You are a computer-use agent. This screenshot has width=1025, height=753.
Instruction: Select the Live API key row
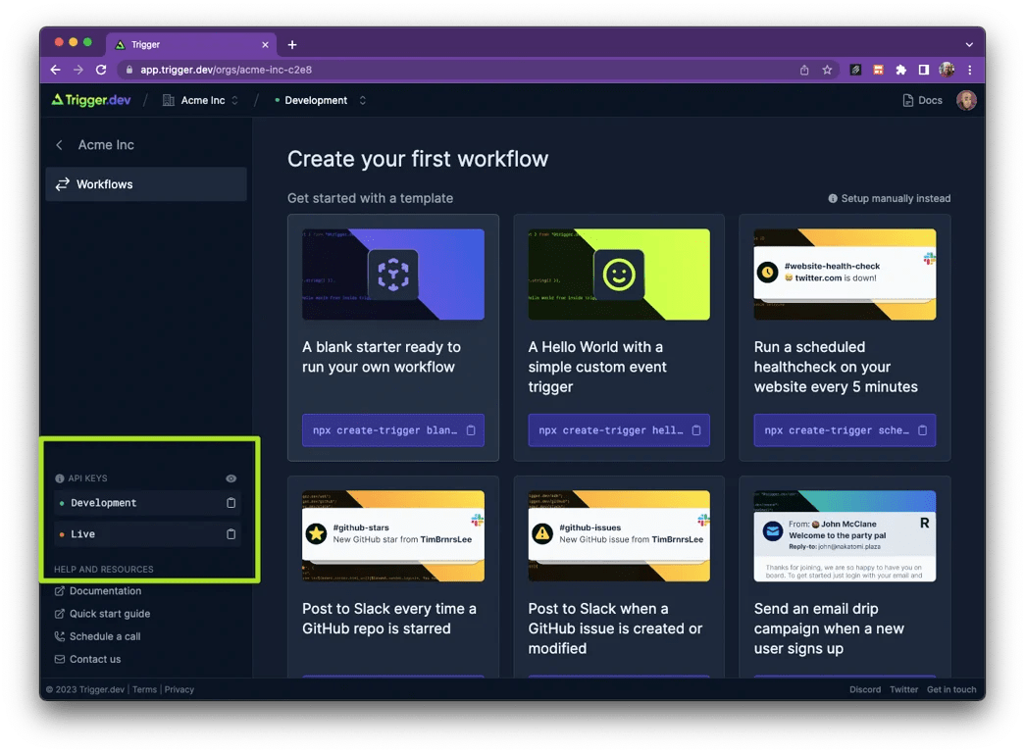click(x=147, y=534)
